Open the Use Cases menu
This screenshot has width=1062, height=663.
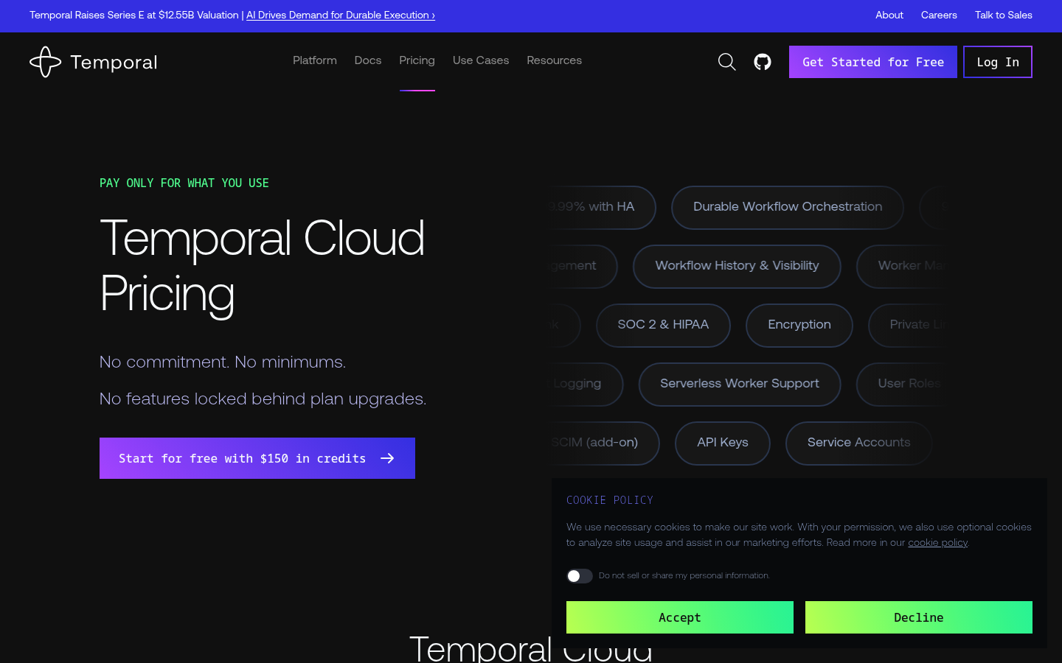pos(481,60)
